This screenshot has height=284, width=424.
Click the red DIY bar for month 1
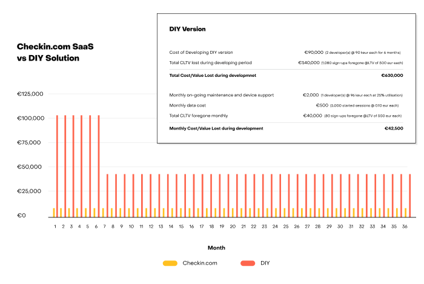[x=57, y=166]
